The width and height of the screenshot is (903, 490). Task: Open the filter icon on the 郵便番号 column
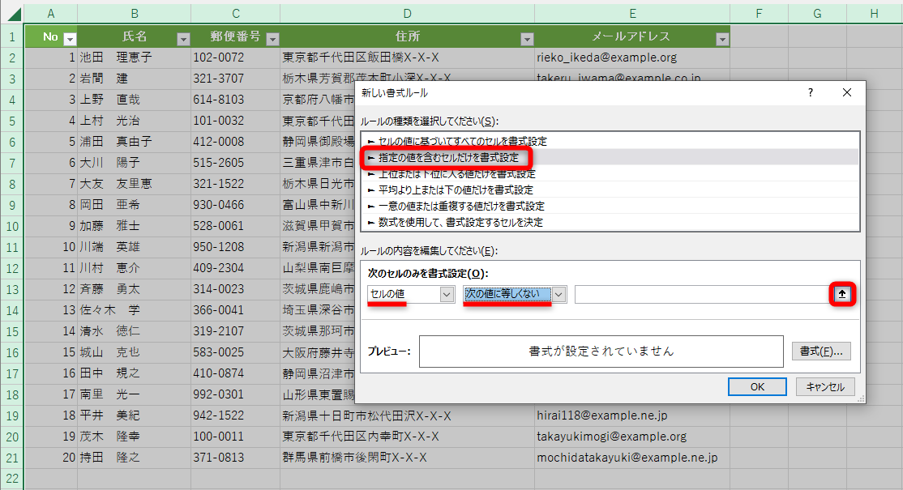[272, 37]
